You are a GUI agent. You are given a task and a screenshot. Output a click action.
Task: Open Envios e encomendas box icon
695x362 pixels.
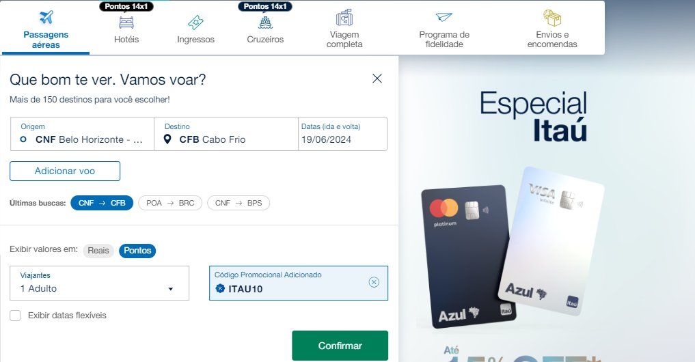coord(552,18)
